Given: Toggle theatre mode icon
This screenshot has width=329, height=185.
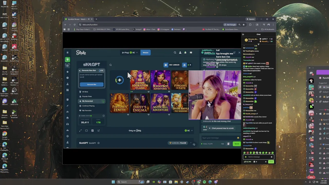Looking at the screenshot, I should click(86, 131).
